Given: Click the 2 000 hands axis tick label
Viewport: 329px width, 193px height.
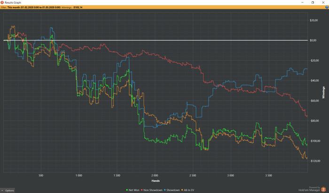Looking at the screenshot, I should (155, 176).
